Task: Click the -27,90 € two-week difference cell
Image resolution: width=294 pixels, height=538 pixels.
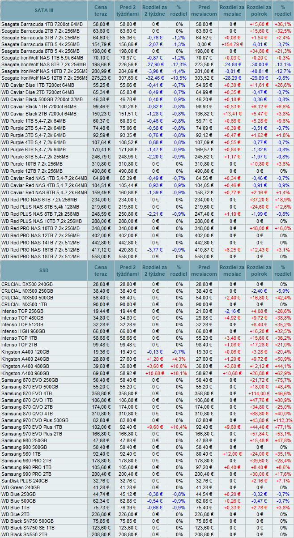Action: pyautogui.click(x=155, y=64)
